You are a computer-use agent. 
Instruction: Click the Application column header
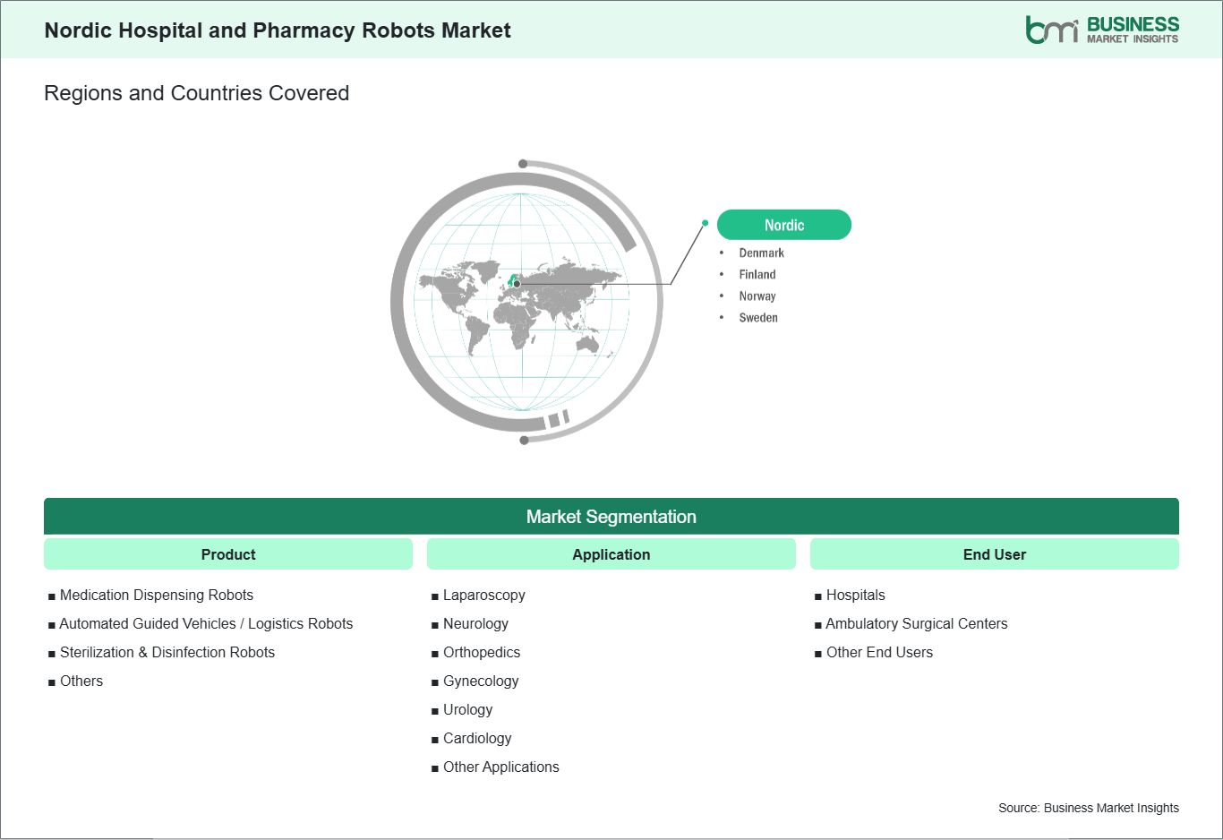click(x=611, y=554)
